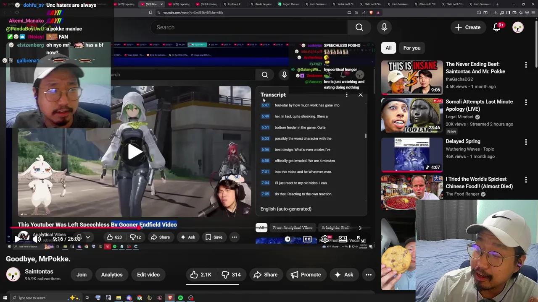
Task: Click the Join button
Action: (82, 275)
